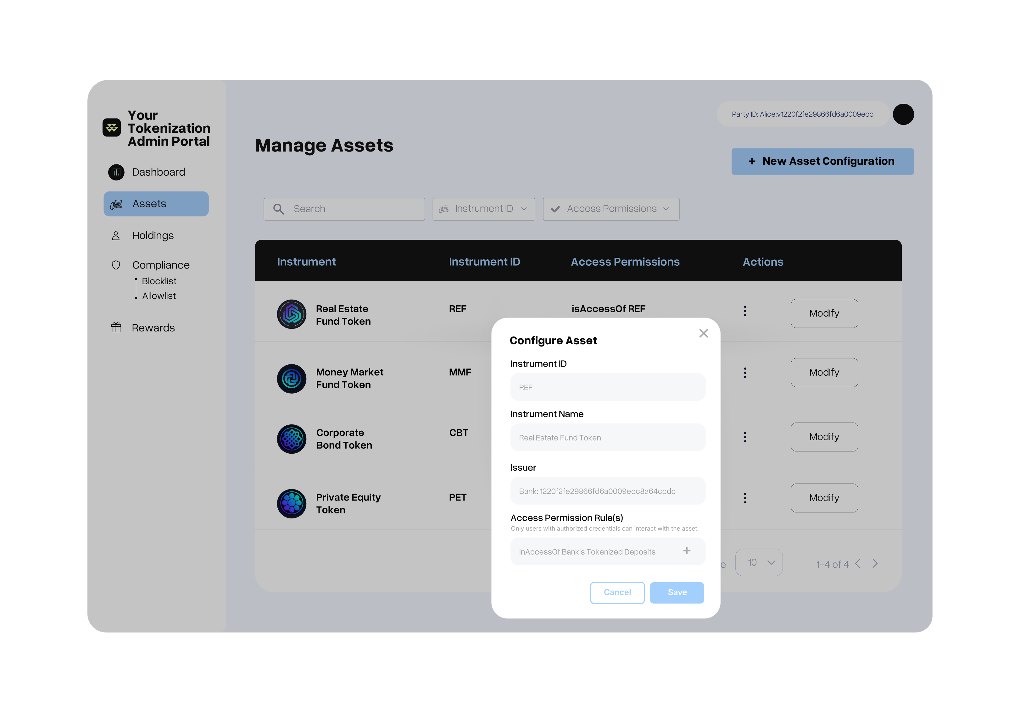
Task: Modify the Money Market Fund Token
Action: pos(824,372)
